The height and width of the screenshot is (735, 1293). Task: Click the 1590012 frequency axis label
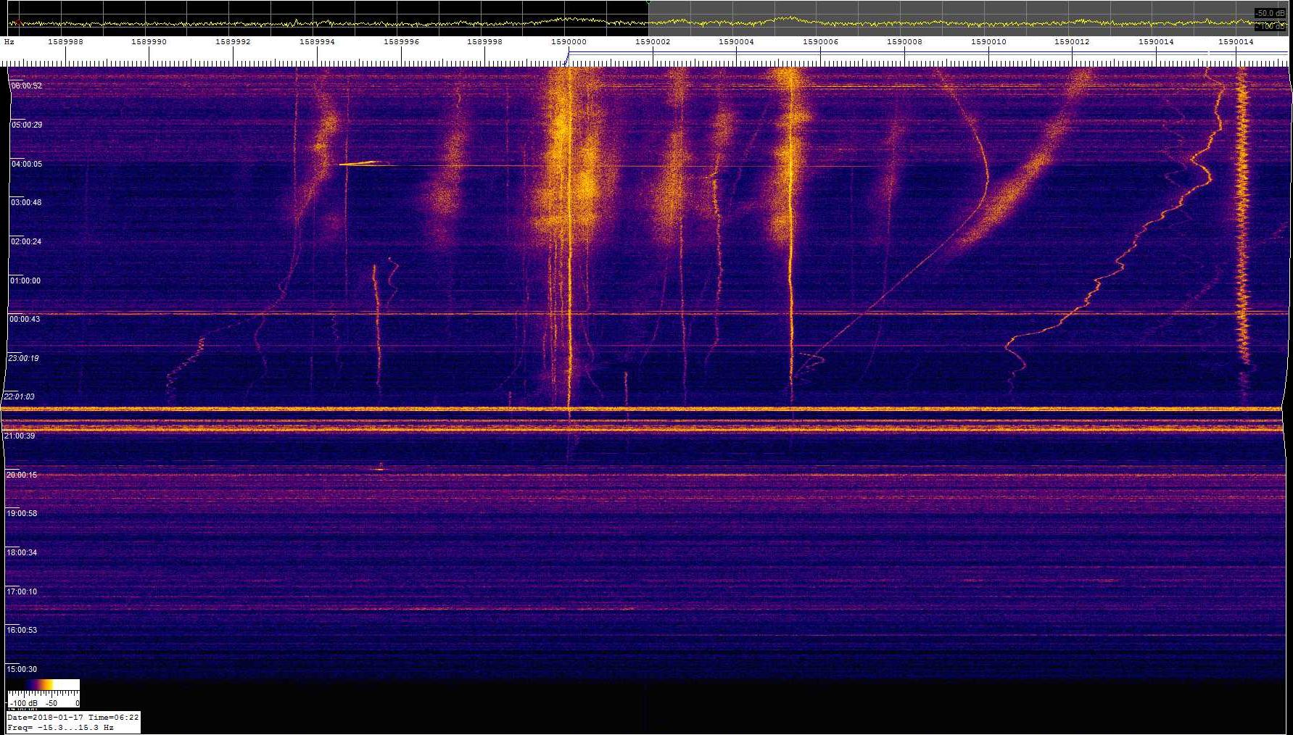click(x=1072, y=42)
